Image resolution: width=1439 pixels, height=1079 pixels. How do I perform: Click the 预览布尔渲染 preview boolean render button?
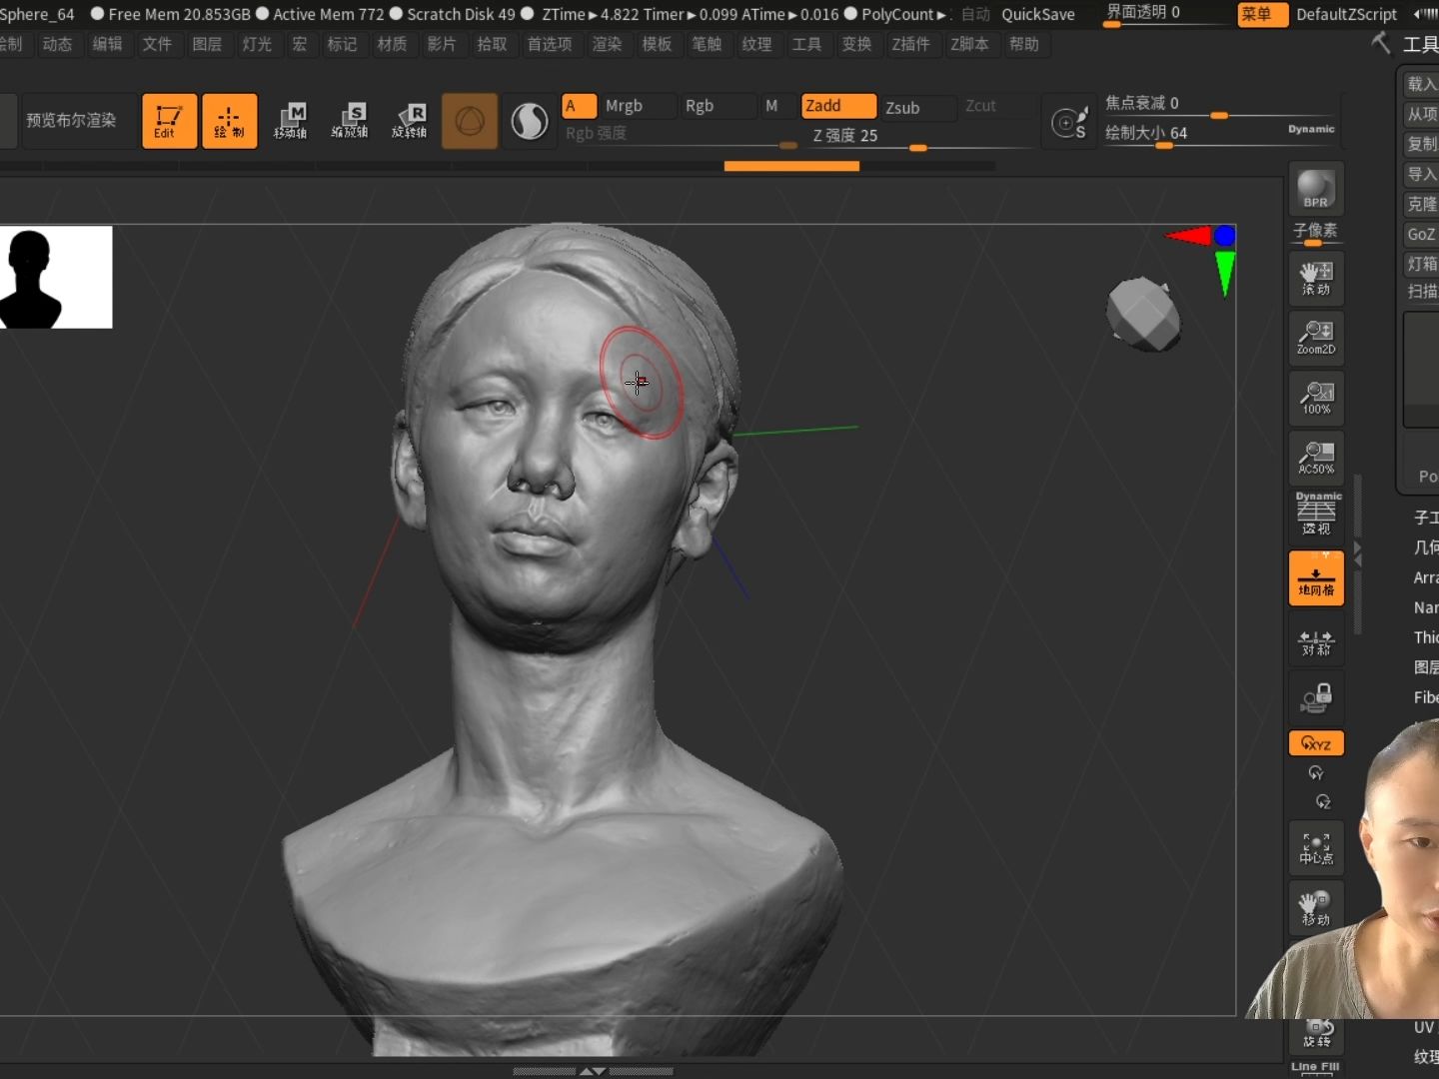[71, 121]
